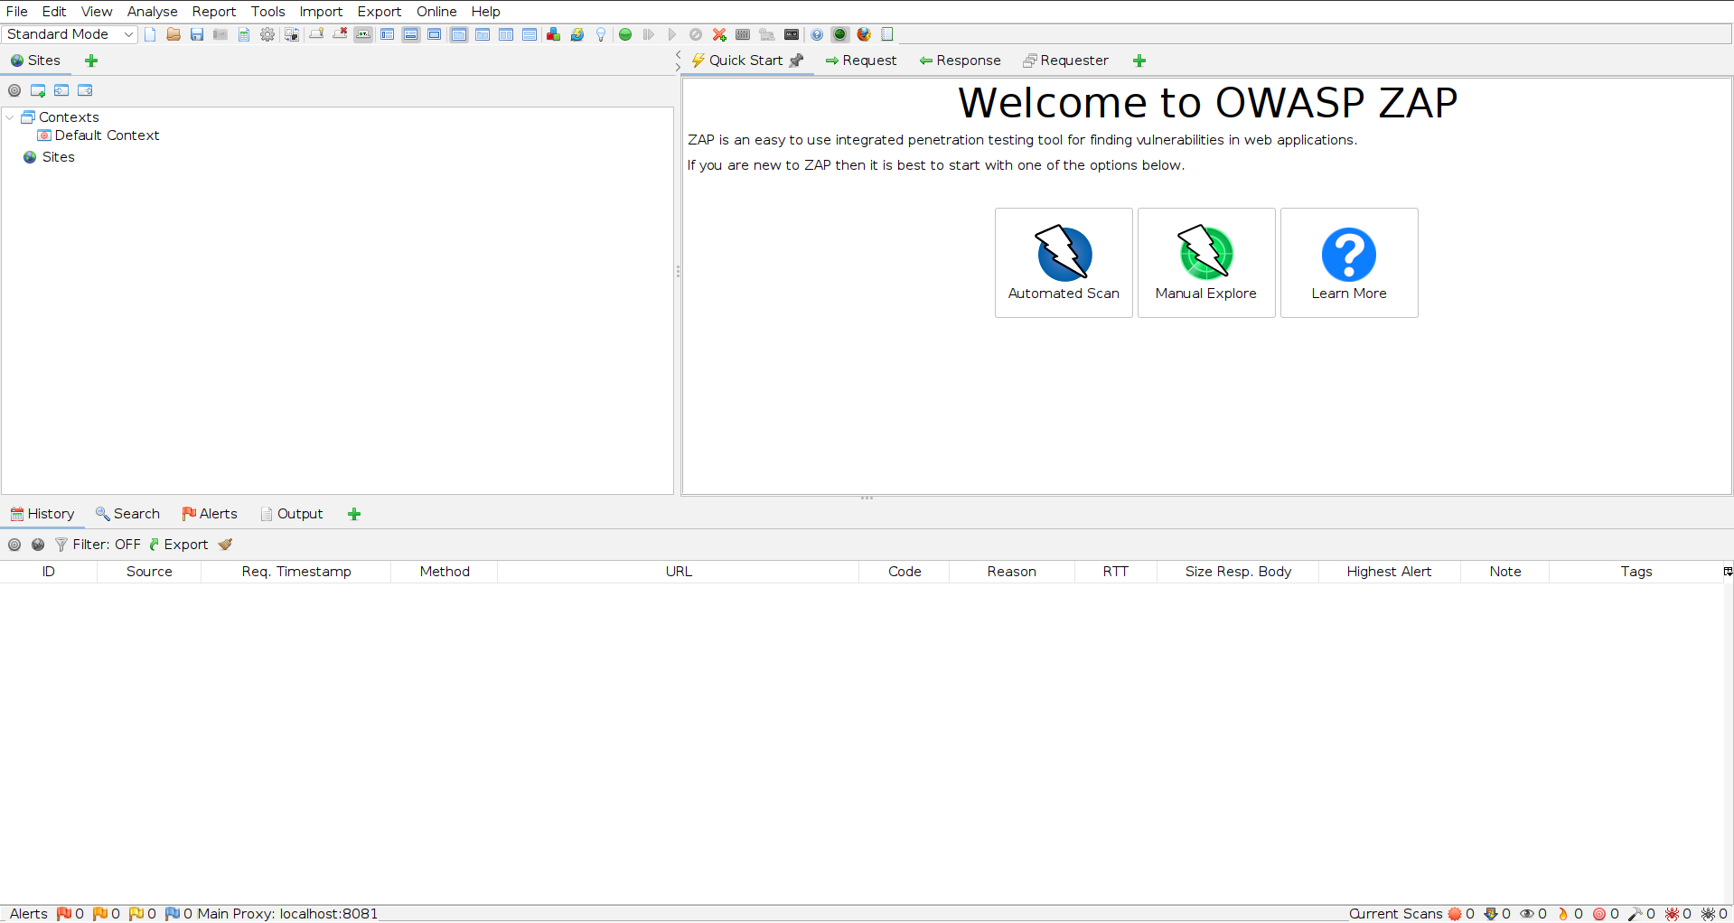The width and height of the screenshot is (1734, 923).
Task: Launch browser with the Firefox icon
Action: (x=864, y=34)
